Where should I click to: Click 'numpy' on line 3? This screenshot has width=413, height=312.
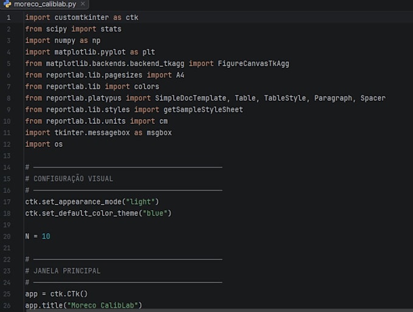click(65, 41)
